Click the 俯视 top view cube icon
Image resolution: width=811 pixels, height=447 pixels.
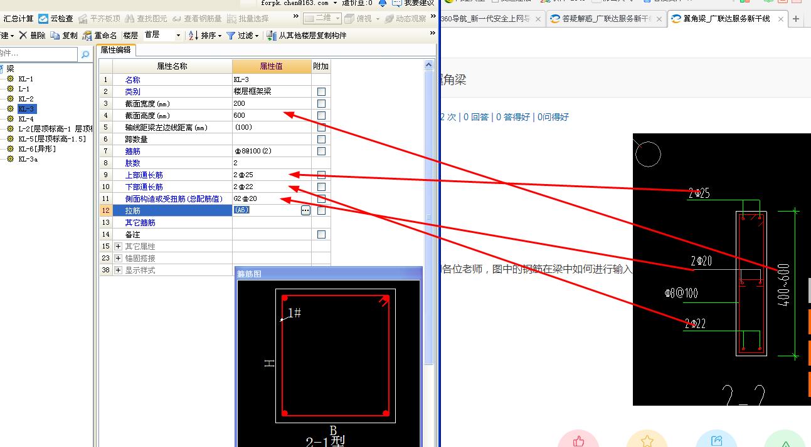tap(349, 19)
